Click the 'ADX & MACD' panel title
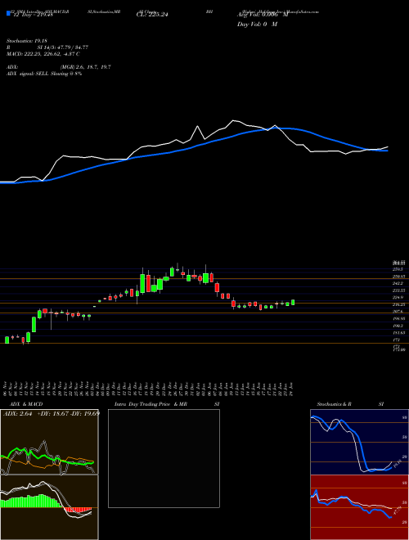This screenshot has height=540, width=409. pos(26,404)
